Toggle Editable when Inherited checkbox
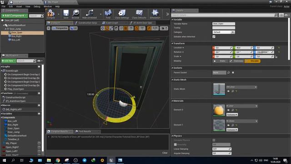The image size is (291, 164). pyautogui.click(x=214, y=36)
